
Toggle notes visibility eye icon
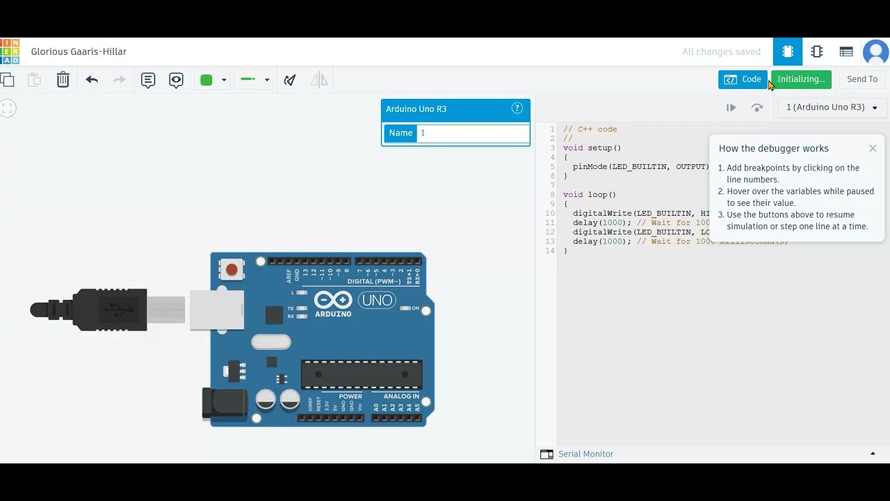pyautogui.click(x=176, y=80)
